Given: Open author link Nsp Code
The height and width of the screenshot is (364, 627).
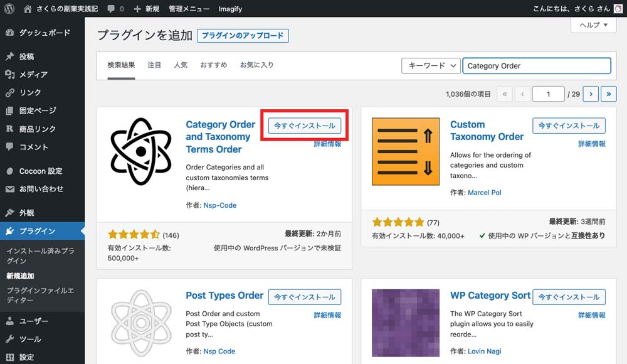Looking at the screenshot, I should point(219,351).
